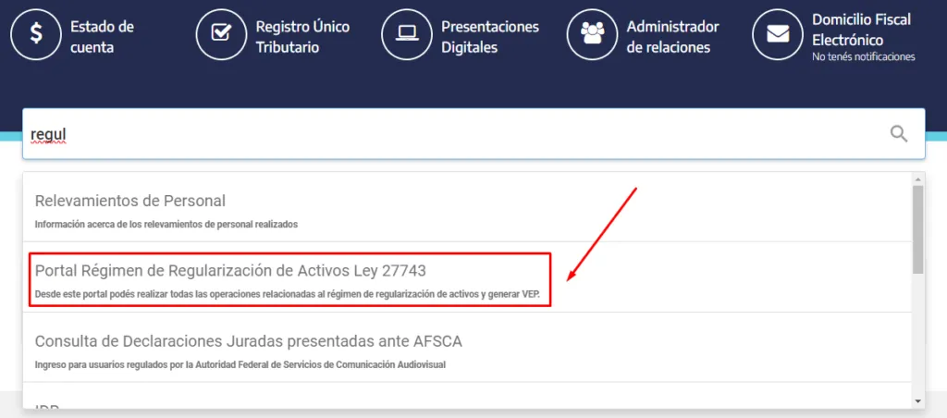Open the Domicilio Fiscal Electrónico label
The width and height of the screenshot is (947, 418).
coord(861,30)
